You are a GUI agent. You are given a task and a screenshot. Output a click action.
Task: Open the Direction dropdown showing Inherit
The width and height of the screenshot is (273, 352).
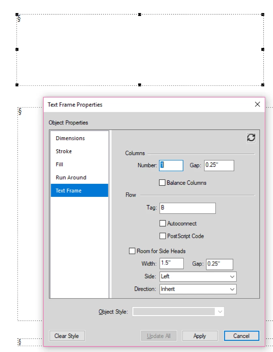point(198,289)
